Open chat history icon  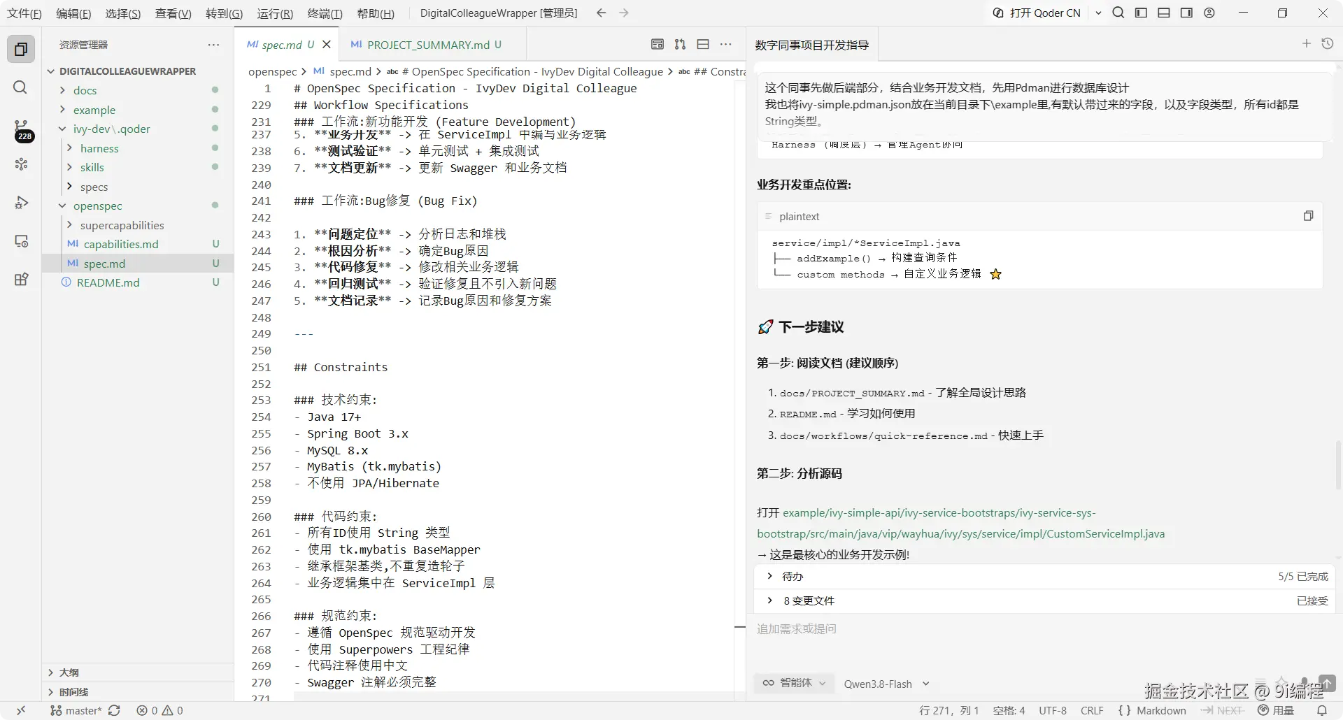click(x=1327, y=43)
